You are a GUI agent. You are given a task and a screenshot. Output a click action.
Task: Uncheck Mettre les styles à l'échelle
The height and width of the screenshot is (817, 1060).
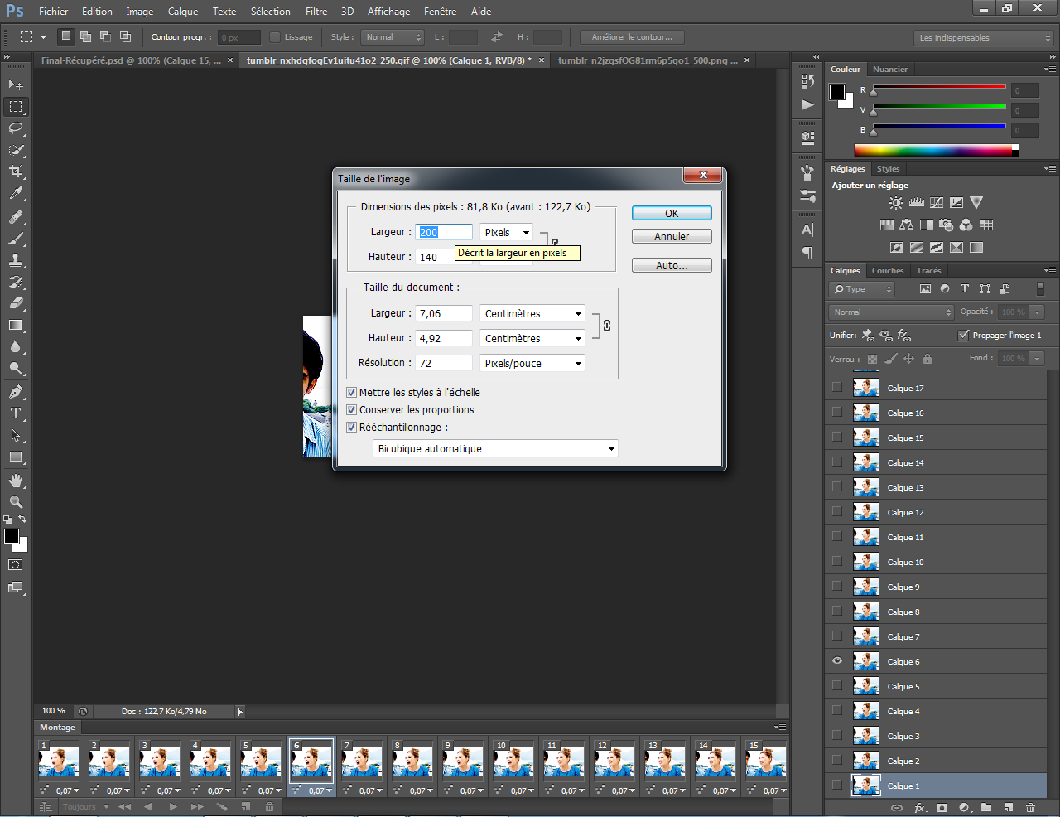coord(351,393)
